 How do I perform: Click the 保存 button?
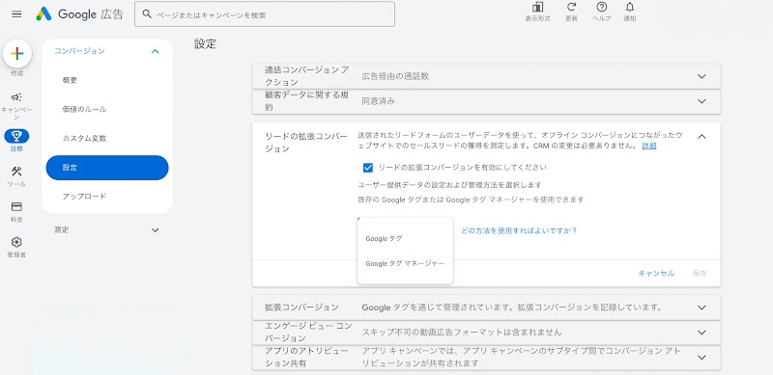coord(700,273)
